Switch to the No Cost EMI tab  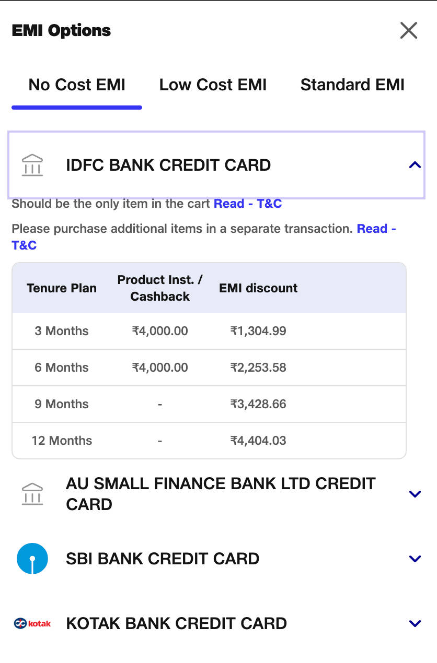tap(77, 85)
